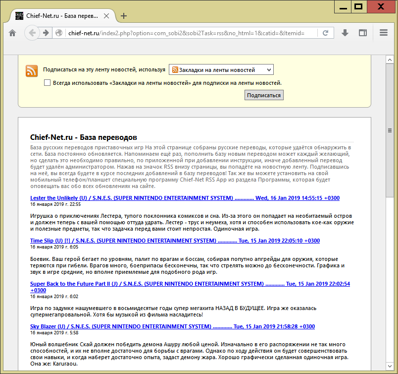Open the Downloads arrow icon

tap(345, 33)
